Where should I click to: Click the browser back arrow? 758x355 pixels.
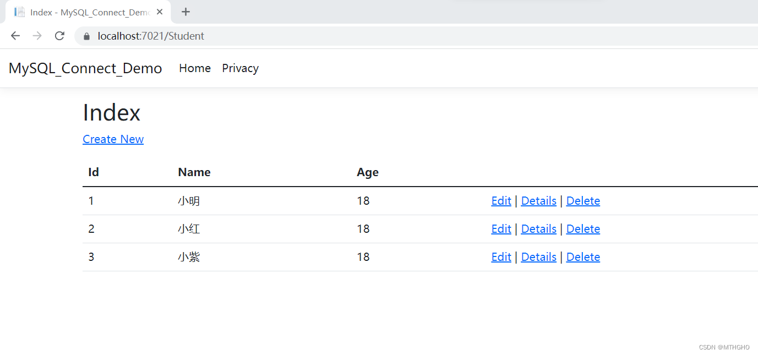[x=15, y=36]
